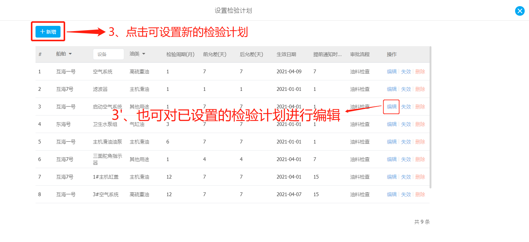
Task: Delete row 8 3#空气系统 plan
Action: click(420, 194)
